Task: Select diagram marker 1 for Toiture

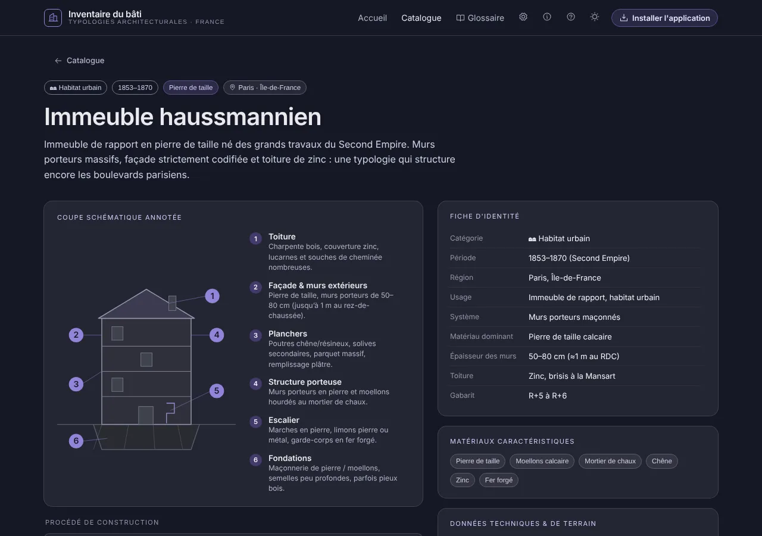Action: (x=213, y=296)
